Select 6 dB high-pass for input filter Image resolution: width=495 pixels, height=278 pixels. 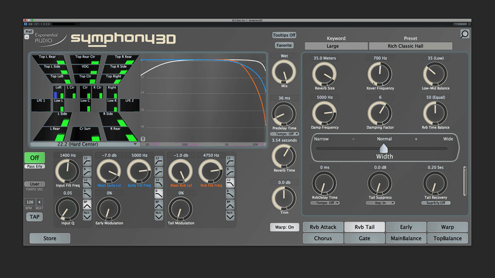tap(87, 172)
